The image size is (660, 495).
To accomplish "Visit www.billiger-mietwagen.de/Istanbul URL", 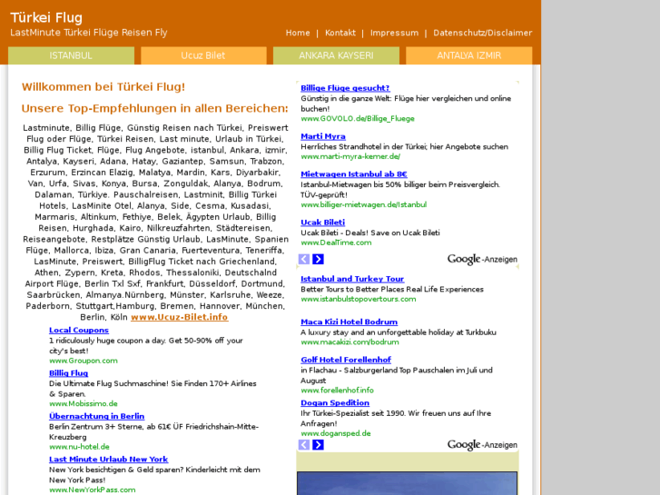I will (x=363, y=204).
